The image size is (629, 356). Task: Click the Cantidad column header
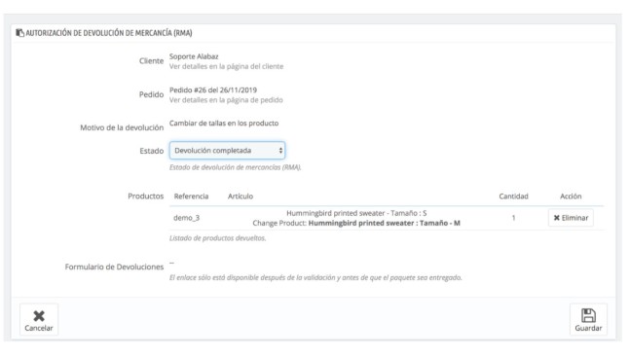[513, 196]
